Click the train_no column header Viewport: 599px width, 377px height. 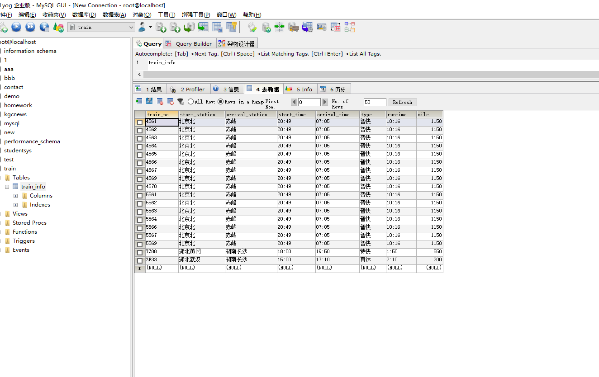(162, 114)
